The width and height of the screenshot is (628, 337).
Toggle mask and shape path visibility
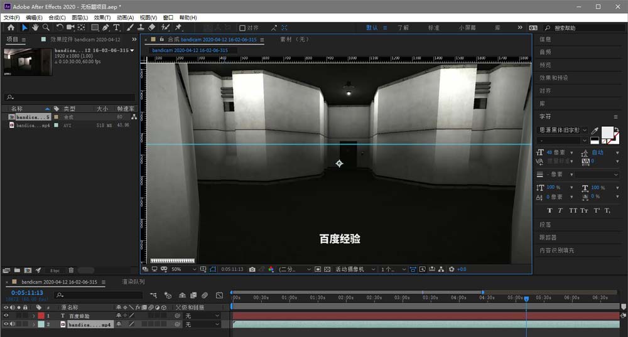(x=213, y=269)
